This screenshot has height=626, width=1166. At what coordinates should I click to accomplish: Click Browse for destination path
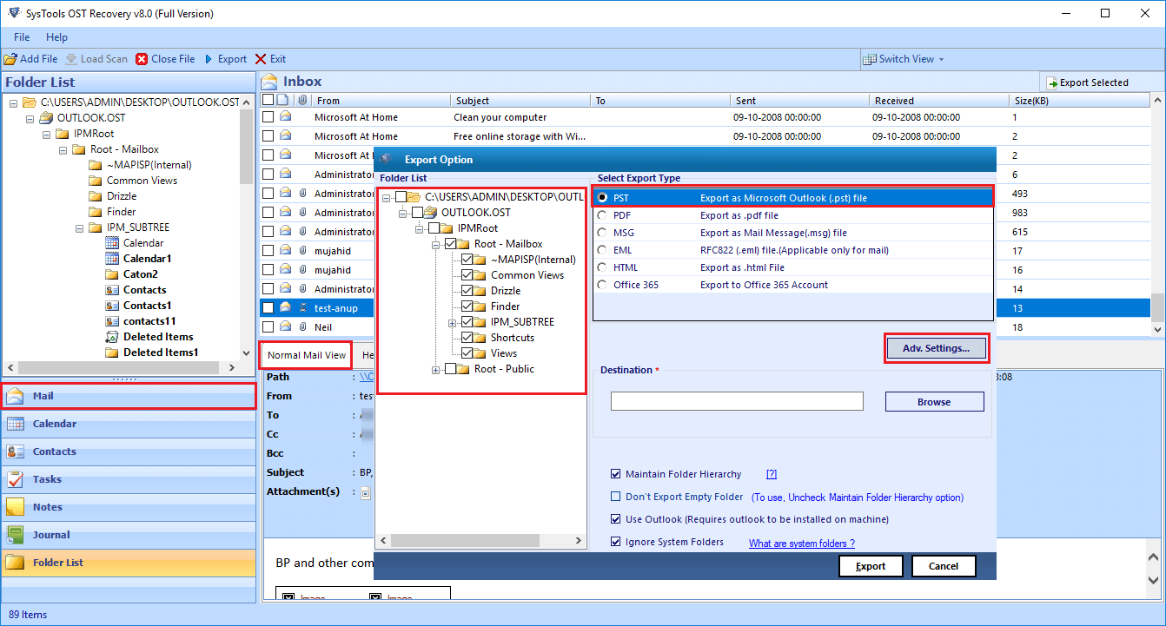tap(934, 402)
